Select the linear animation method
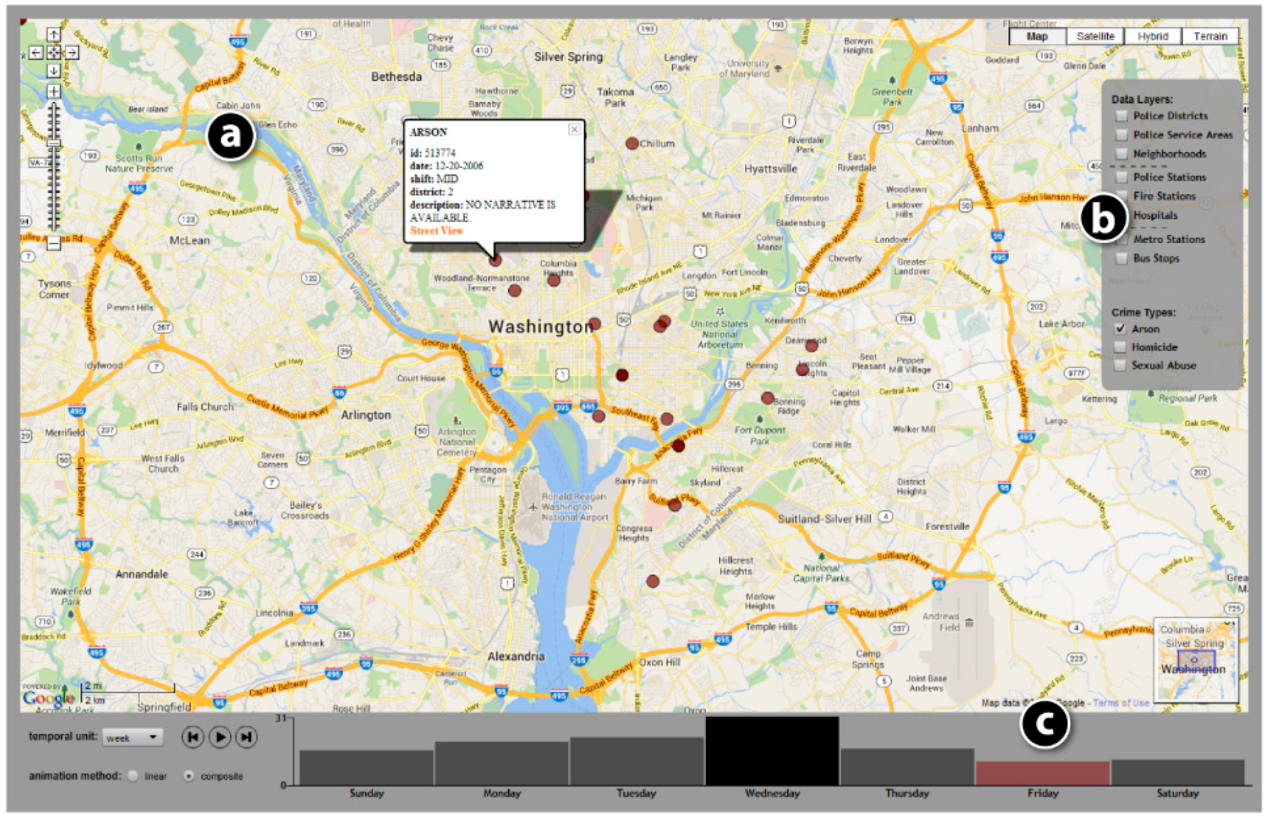1269x821 pixels. (x=132, y=776)
